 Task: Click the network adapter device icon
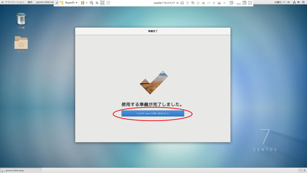click(x=193, y=3)
